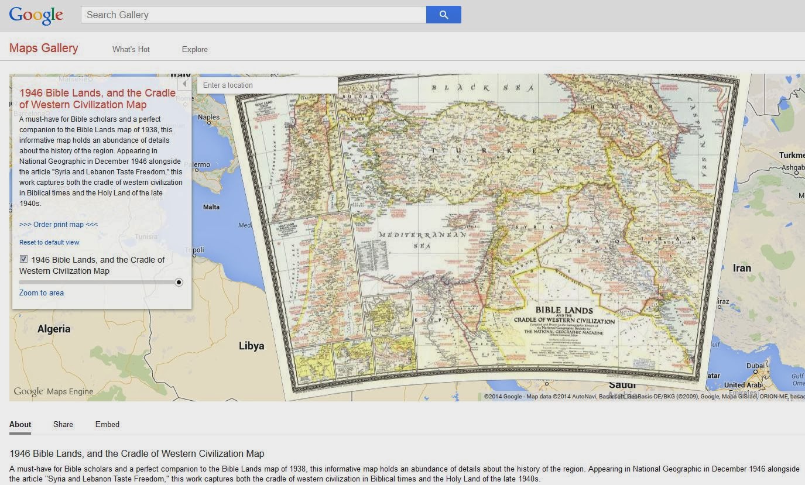Screen dimensions: 805x485
Task: Click the Search Gallery input box
Action: pos(253,14)
